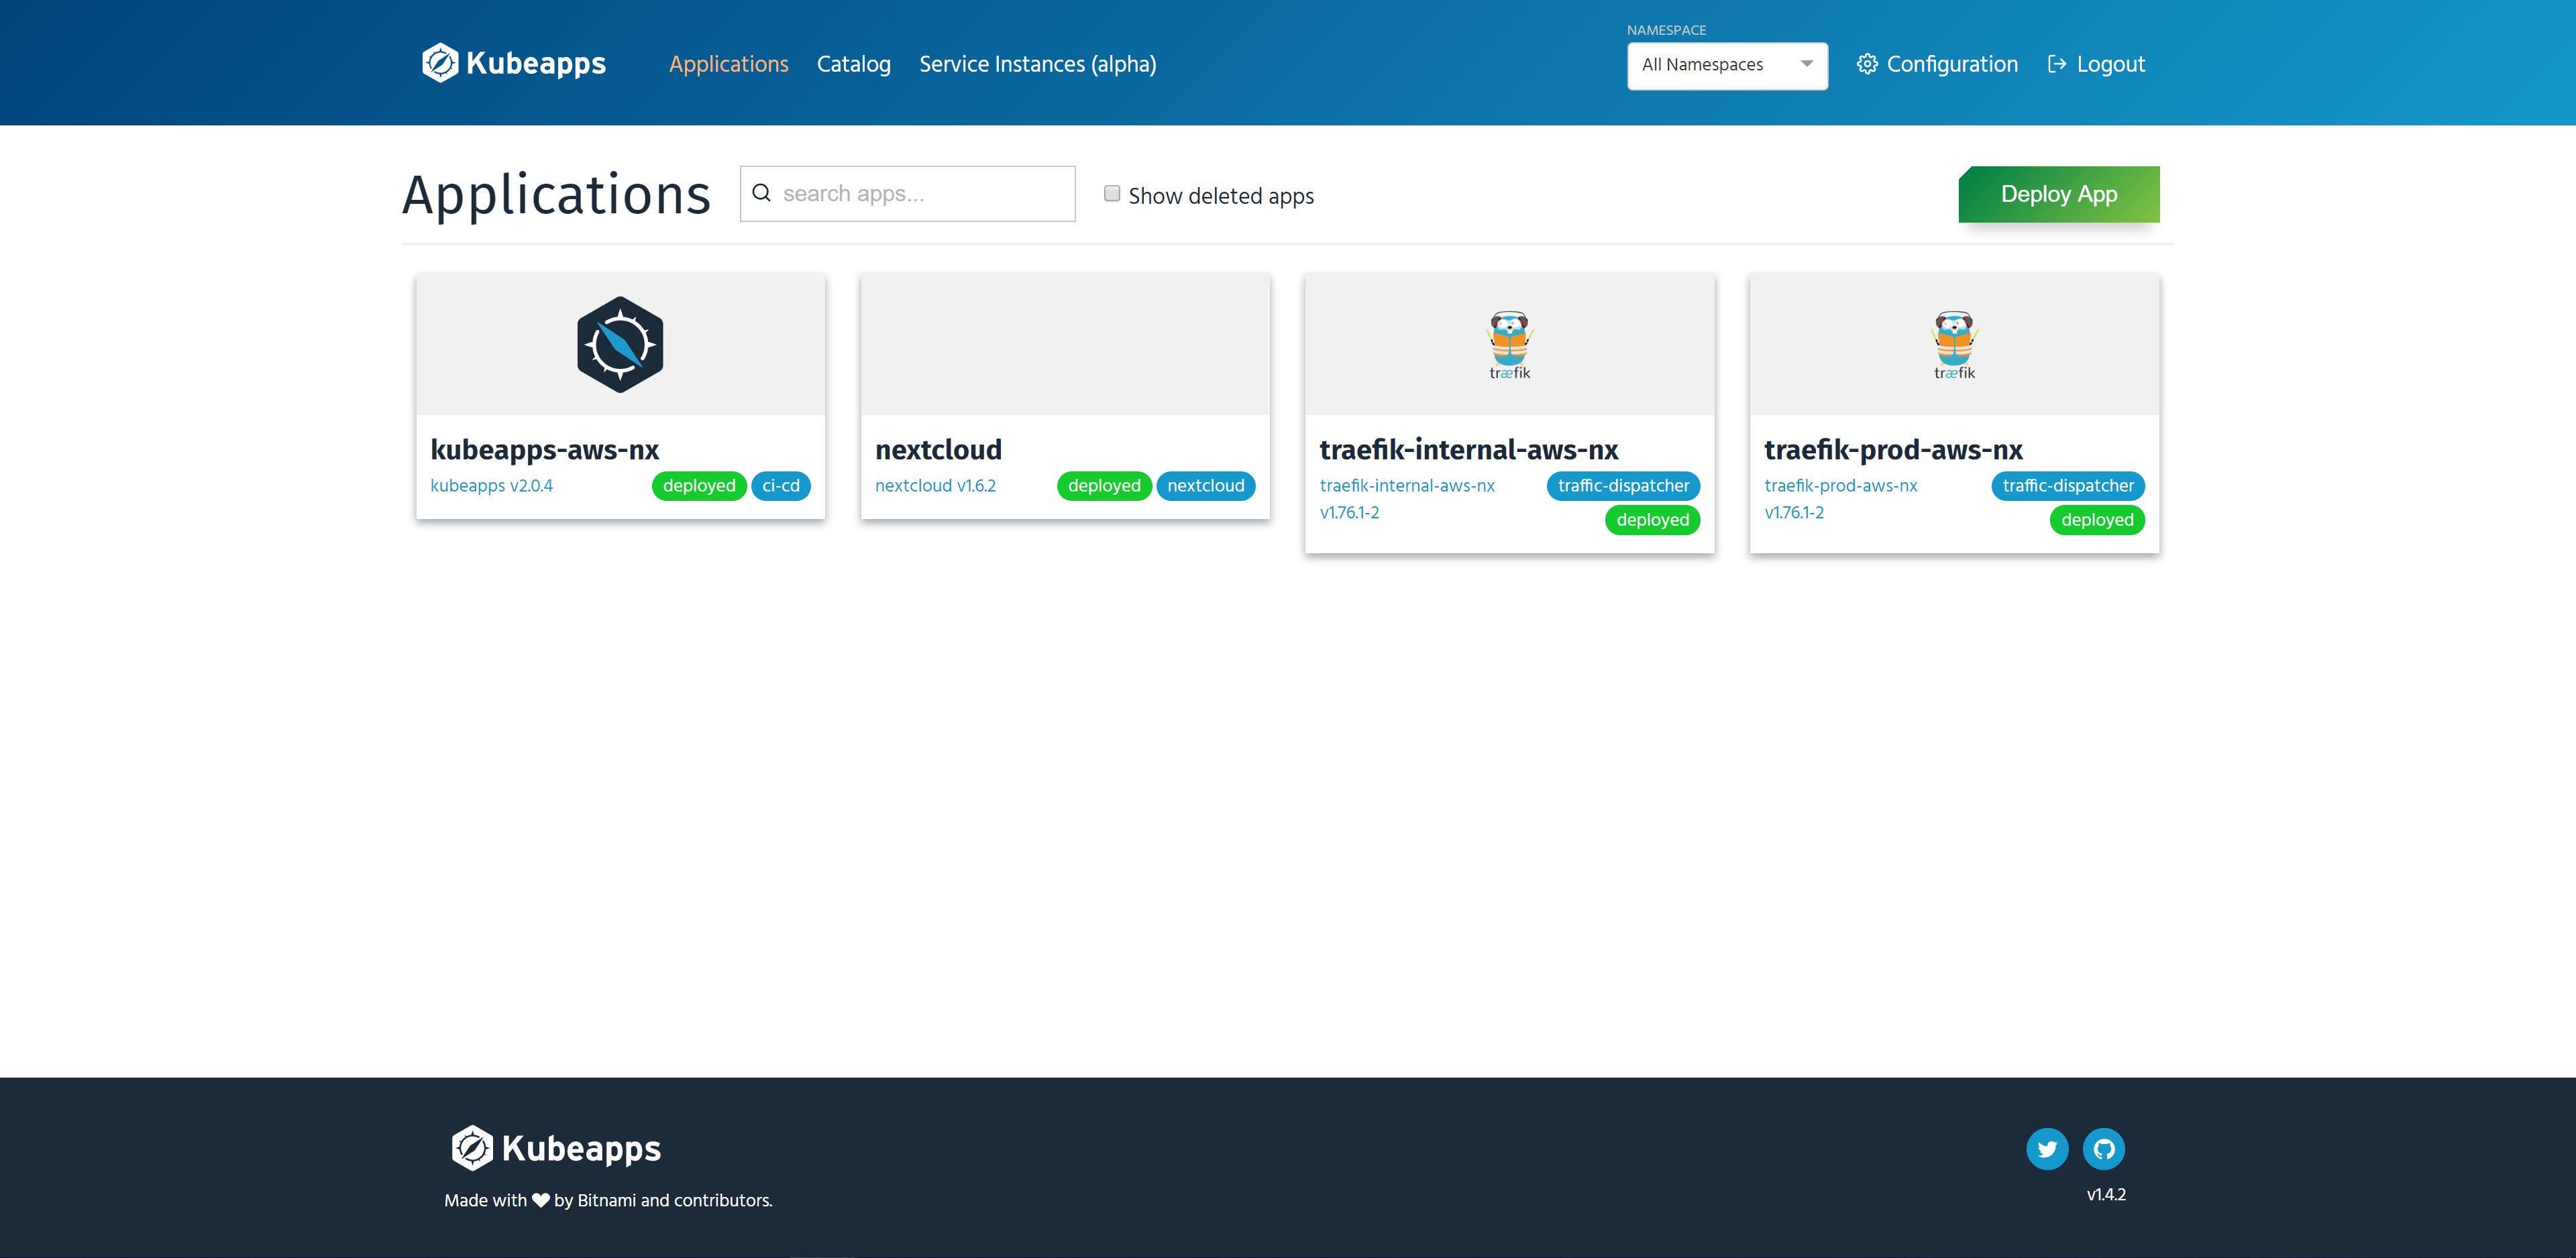Screen dimensions: 2576x1258
Task: Click deployed badge on nextcloud card
Action: tap(1103, 485)
